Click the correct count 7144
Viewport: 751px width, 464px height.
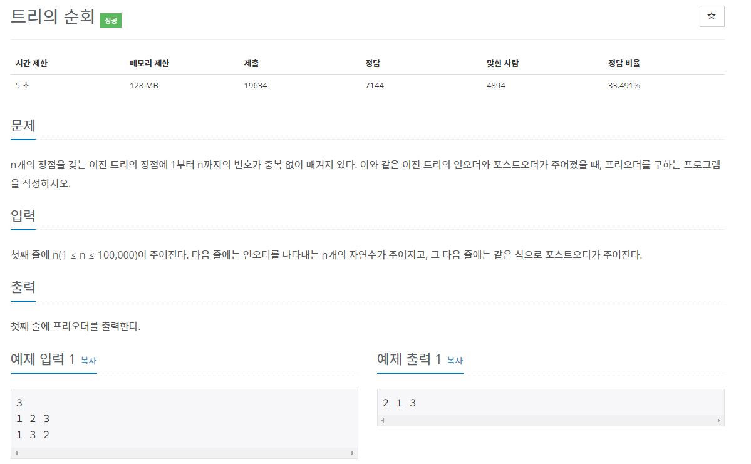tap(375, 85)
